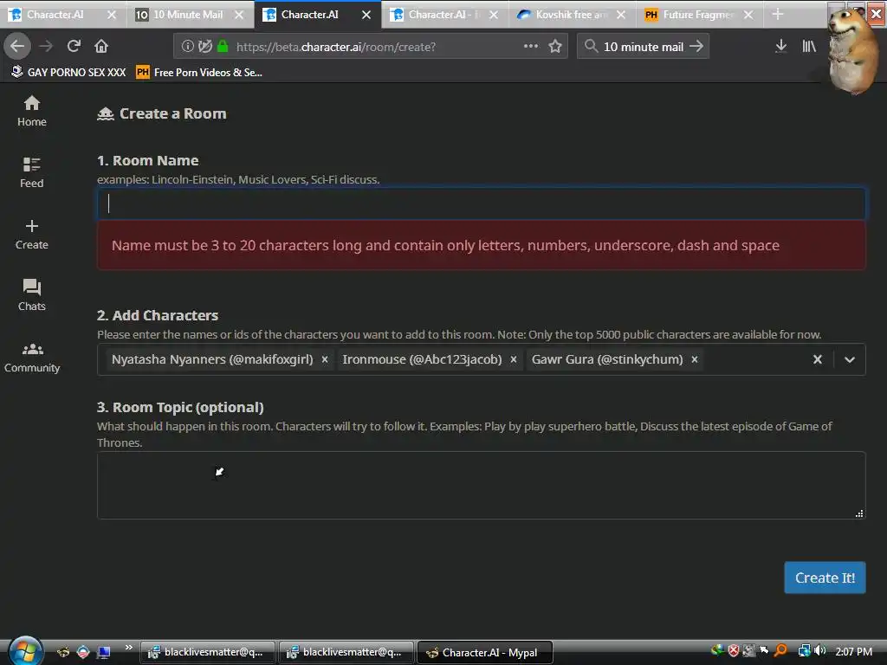
Task: Open the Create sidebar item
Action: tap(32, 234)
